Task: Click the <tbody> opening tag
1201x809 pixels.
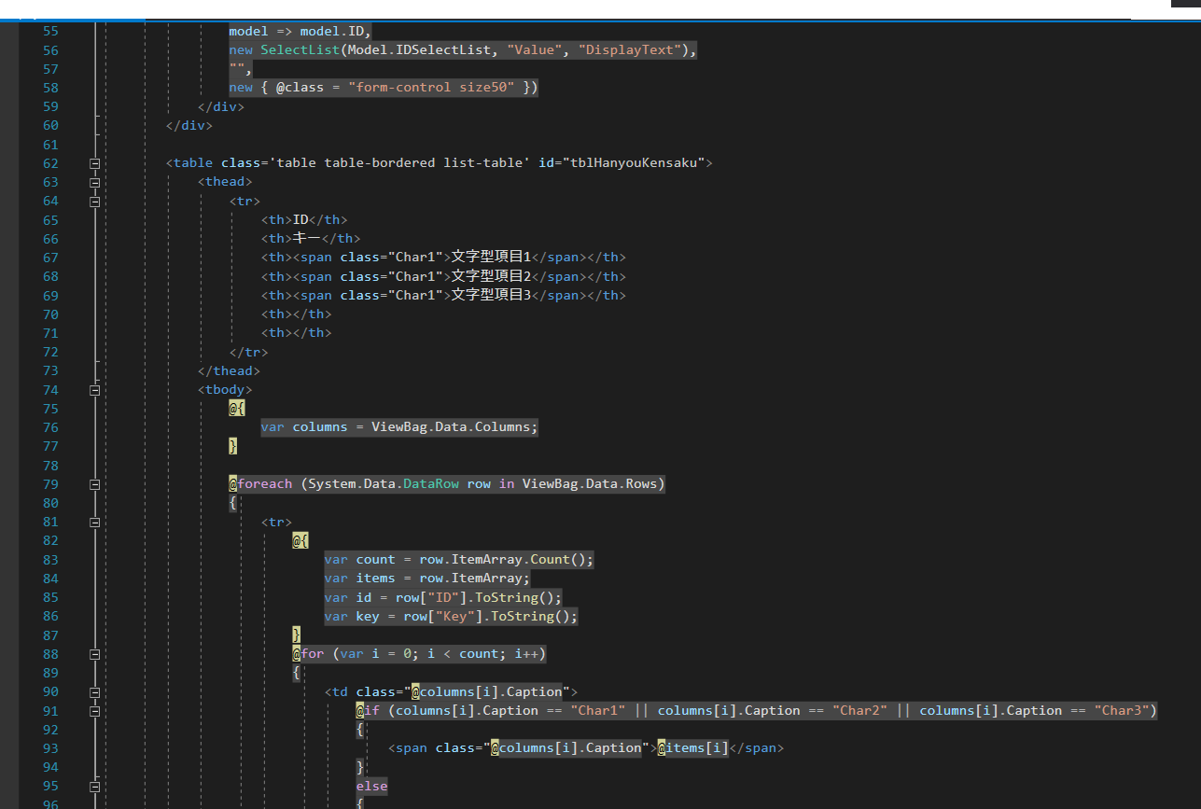Action: (225, 390)
